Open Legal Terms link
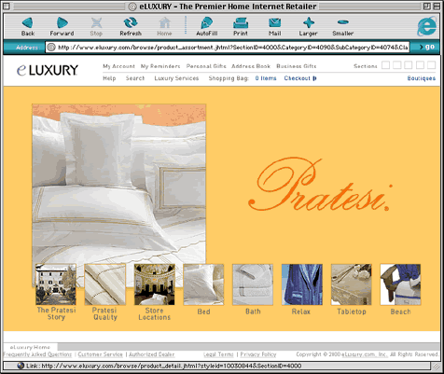Image resolution: width=444 pixels, height=374 pixels. [x=218, y=354]
